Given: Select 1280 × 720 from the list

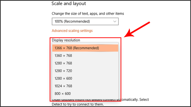Looking at the screenshot, I should [x=85, y=71].
